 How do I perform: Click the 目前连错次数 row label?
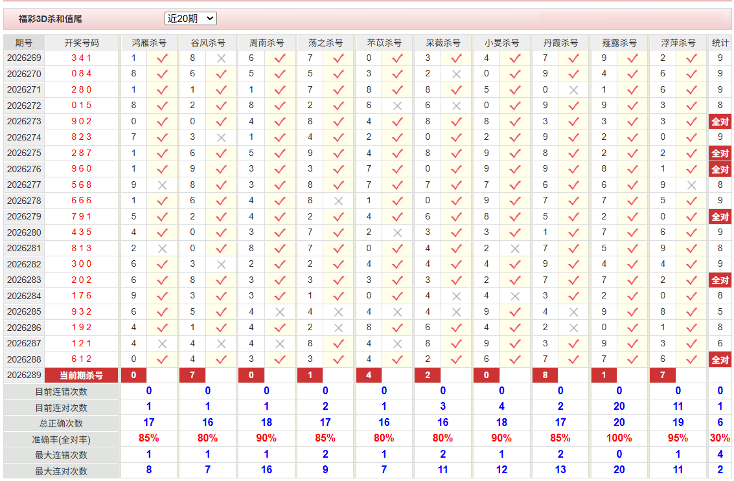pos(62,392)
